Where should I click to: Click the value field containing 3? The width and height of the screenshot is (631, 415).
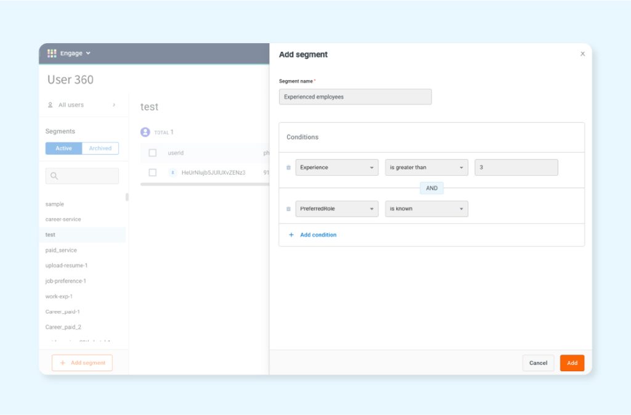point(516,168)
